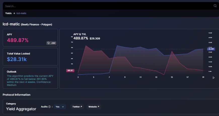The image size is (219, 116).
Task: Click the chart play arrow icon
Action: (213, 78)
